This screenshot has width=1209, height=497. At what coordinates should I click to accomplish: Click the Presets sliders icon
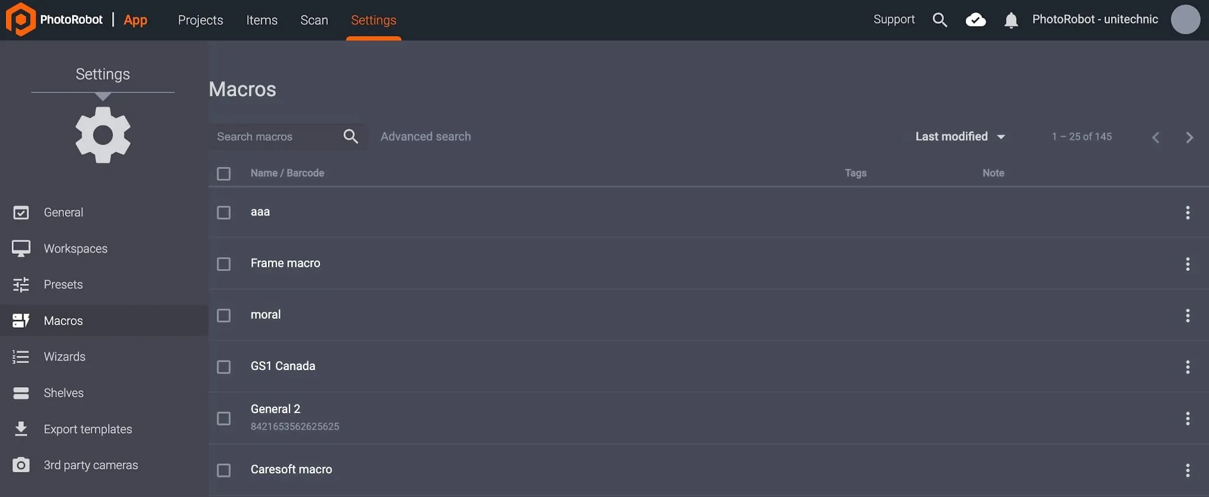tap(21, 285)
